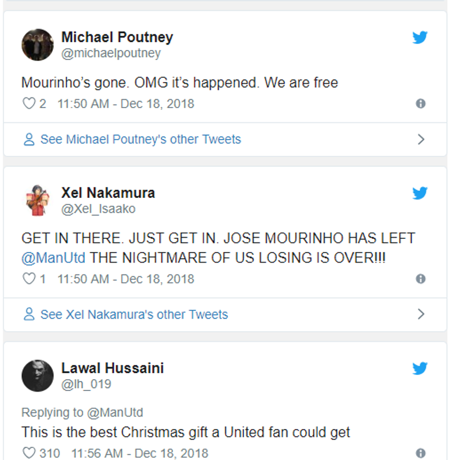Click Twitter bird icon on Lawal Hussaini's tweet
Image resolution: width=456 pixels, height=460 pixels.
point(420,368)
